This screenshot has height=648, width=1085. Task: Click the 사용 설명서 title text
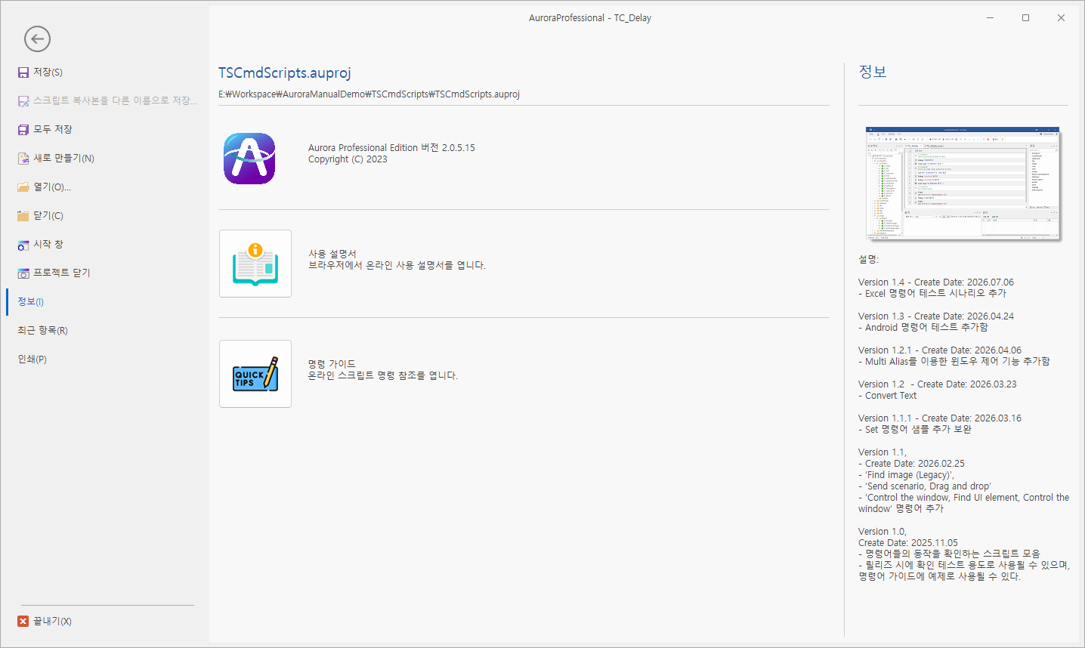tap(332, 254)
